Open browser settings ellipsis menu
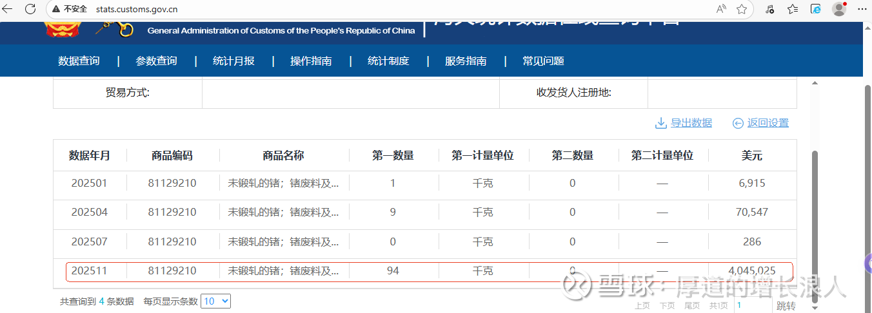Screen dimensions: 872x313 (x=862, y=9)
